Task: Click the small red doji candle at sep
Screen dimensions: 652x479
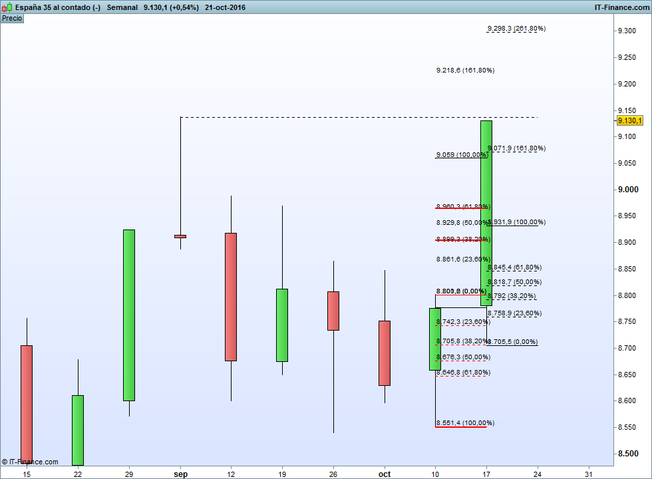Action: coord(180,237)
